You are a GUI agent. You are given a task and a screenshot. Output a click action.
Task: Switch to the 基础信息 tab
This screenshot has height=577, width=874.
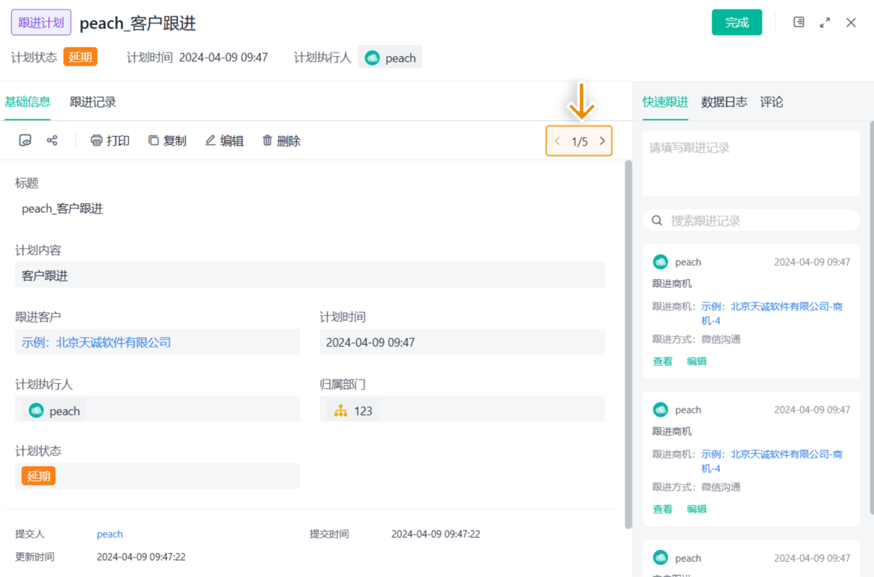[28, 102]
